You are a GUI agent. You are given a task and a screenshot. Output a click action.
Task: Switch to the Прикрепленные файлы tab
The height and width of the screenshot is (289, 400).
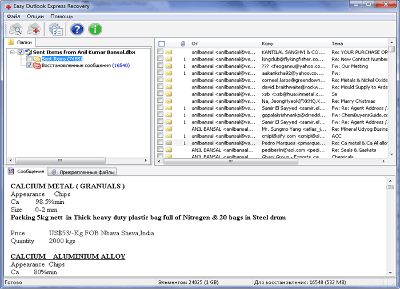pos(79,171)
